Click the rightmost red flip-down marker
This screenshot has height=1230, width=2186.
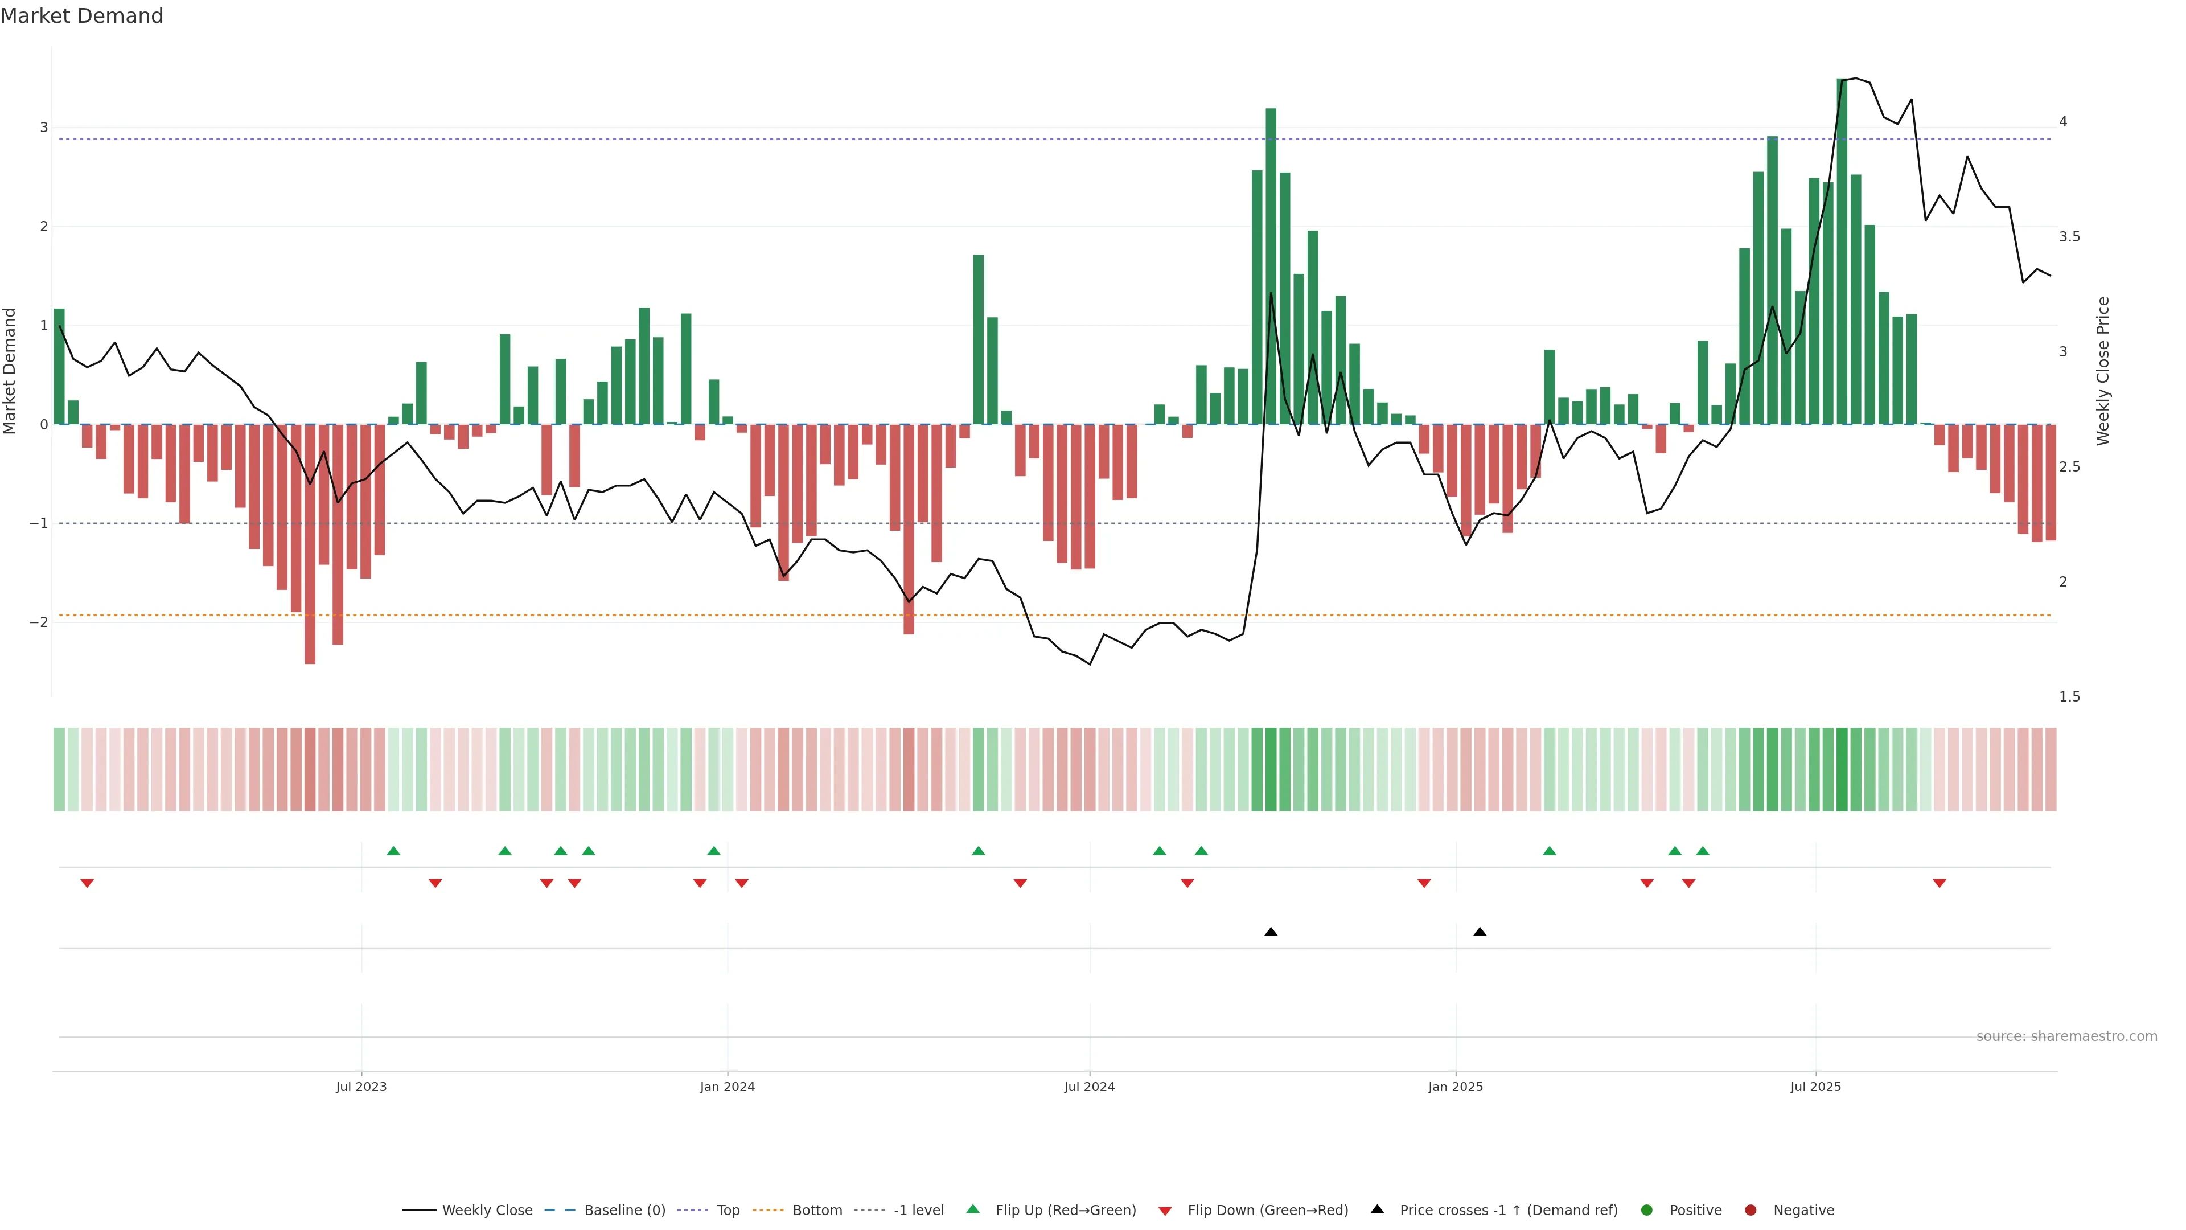click(1939, 884)
